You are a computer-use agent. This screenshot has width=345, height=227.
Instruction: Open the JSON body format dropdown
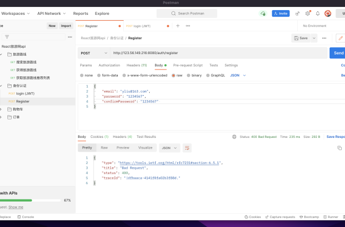tap(238, 75)
